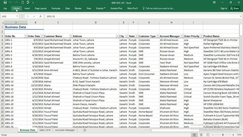Click the Insert Function fx icon
The height and width of the screenshot is (137, 243).
pyautogui.click(x=41, y=16)
